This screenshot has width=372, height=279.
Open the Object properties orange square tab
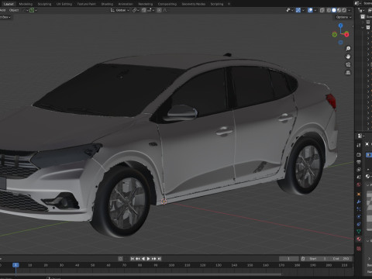tap(359, 194)
